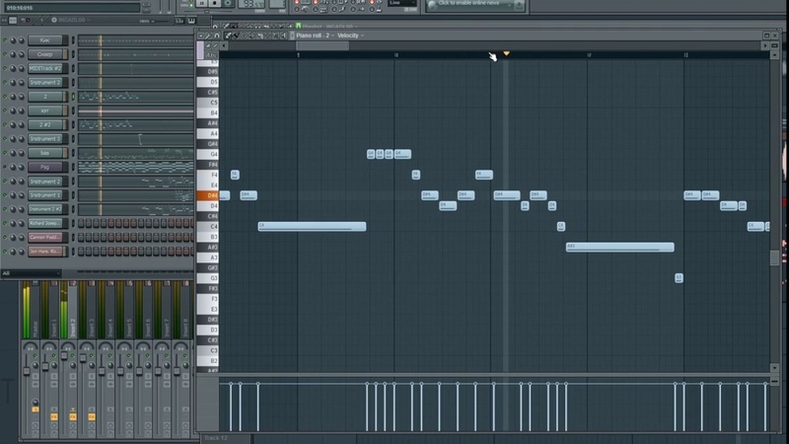Mute the хэт channel green LED
The width and height of the screenshot is (789, 444).
[x=5, y=111]
